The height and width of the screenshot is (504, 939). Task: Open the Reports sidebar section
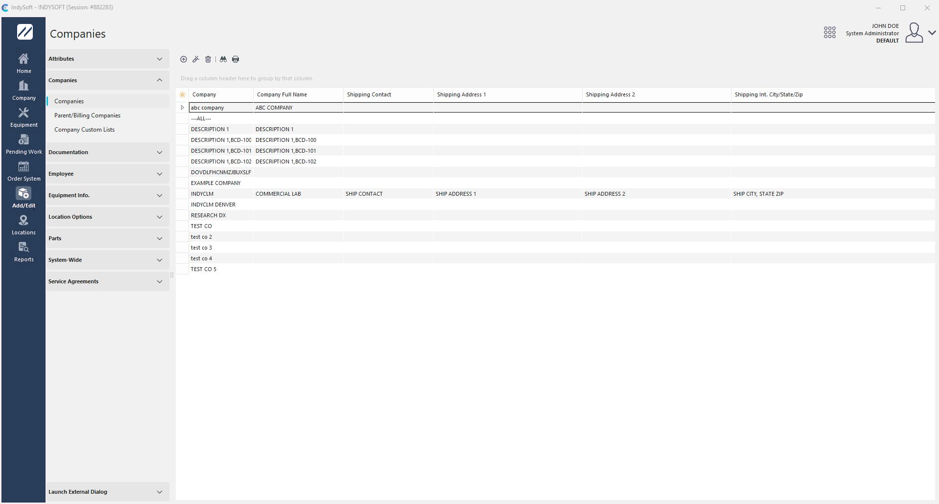tap(23, 252)
